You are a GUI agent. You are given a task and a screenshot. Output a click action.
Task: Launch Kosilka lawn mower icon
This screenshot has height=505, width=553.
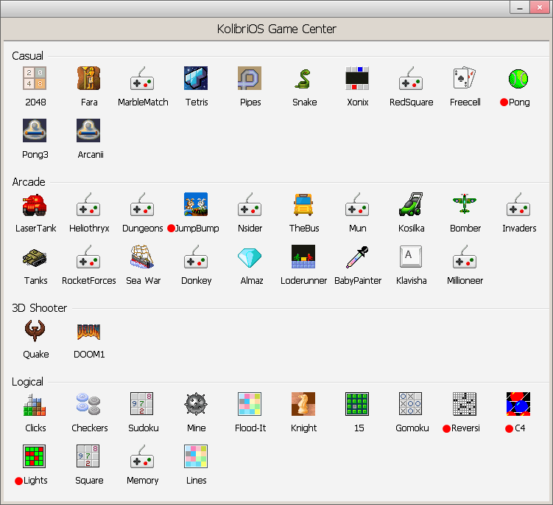(411, 204)
